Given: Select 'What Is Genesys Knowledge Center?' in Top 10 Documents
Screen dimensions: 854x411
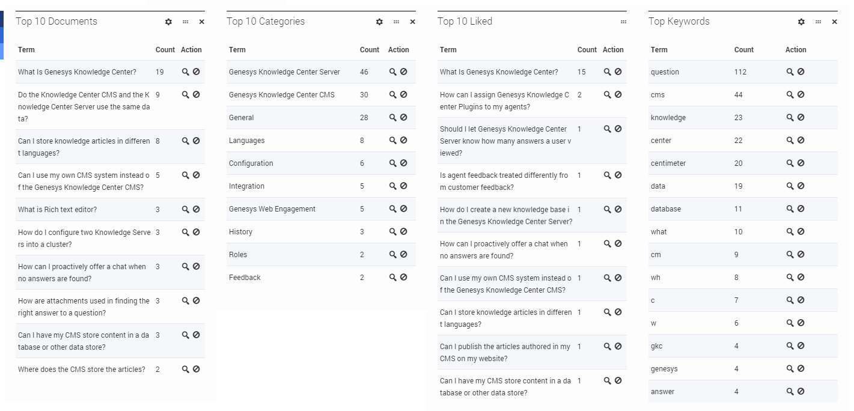Looking at the screenshot, I should point(77,72).
